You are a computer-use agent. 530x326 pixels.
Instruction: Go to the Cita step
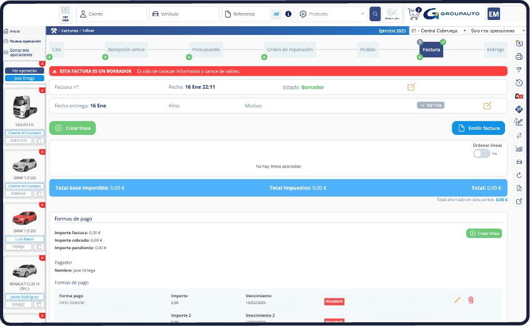point(56,49)
